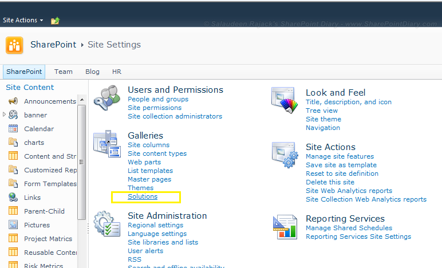Open banner in the site tree

pos(35,115)
